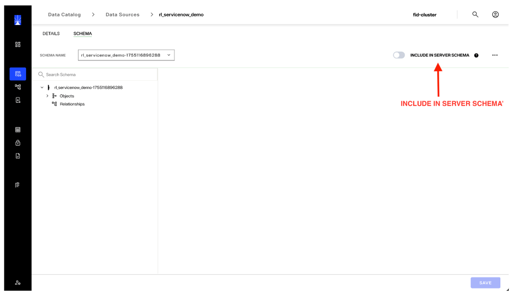This screenshot has width=520, height=297.
Task: Click the schema root node icon
Action: coord(49,87)
